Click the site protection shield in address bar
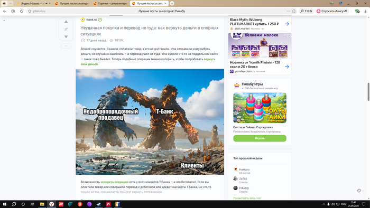This screenshot has height=208, width=370. point(30,11)
